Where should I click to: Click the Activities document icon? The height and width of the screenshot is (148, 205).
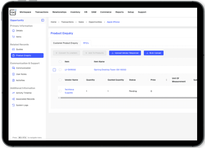coord(13,80)
